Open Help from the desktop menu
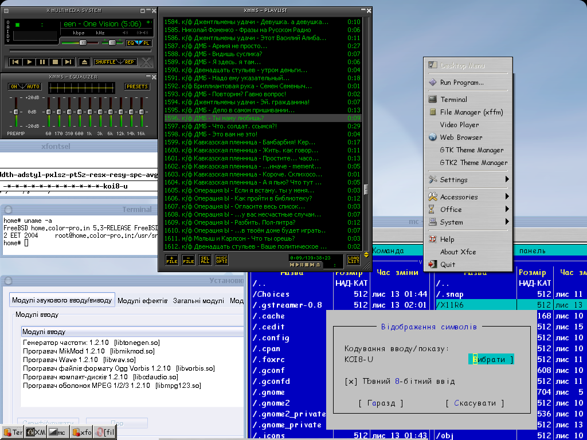Screen dimensions: 587x440 tap(468, 239)
